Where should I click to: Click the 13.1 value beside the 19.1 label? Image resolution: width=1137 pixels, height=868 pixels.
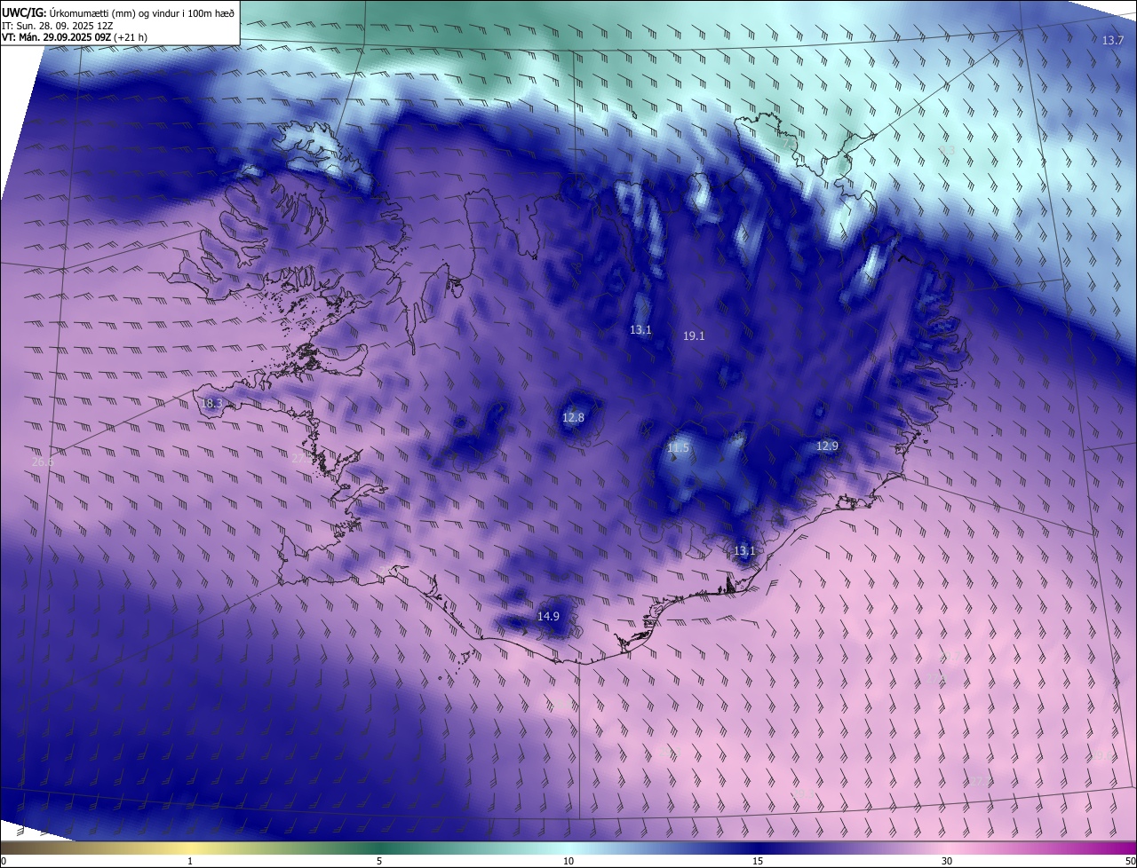640,330
